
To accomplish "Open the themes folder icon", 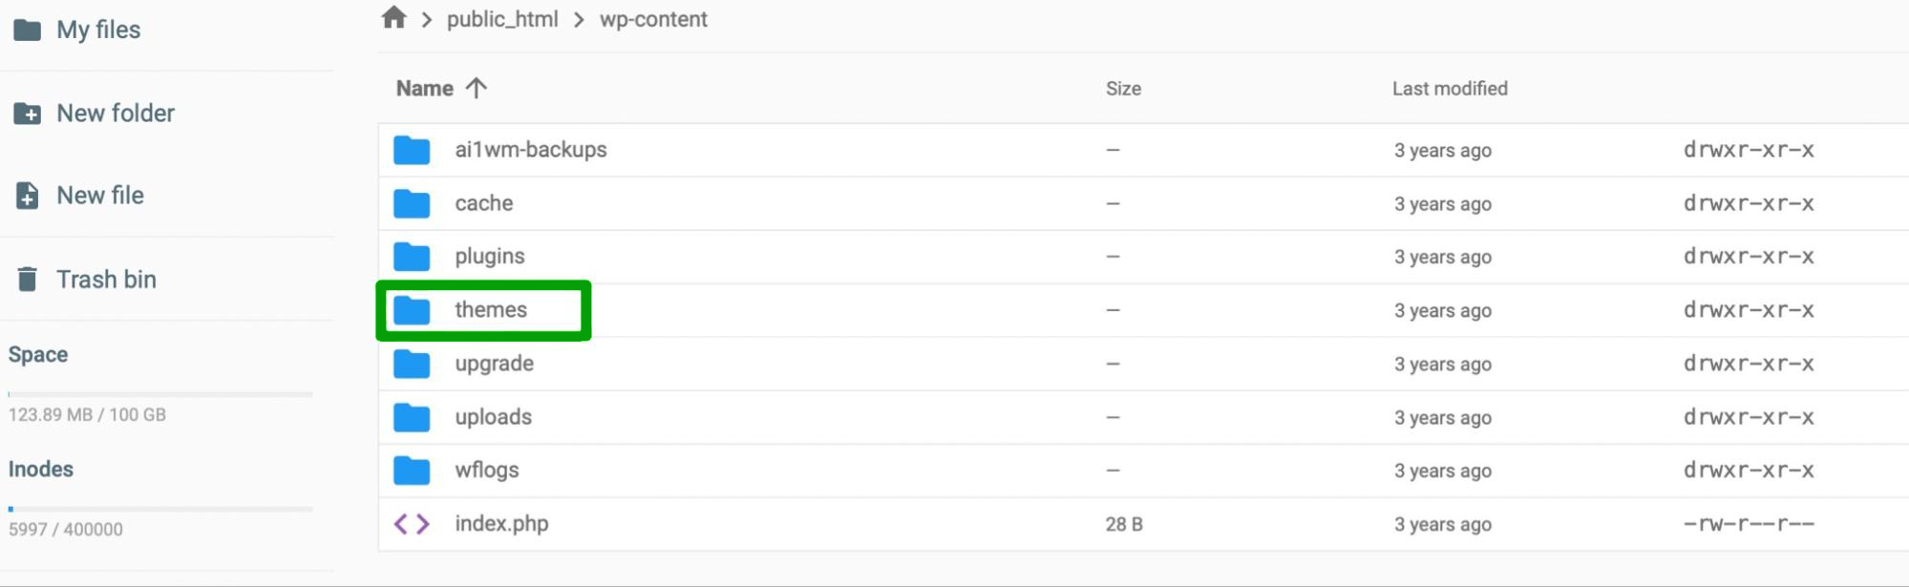I will pos(411,309).
